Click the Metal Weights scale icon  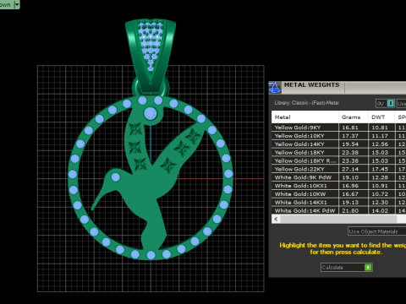275,87
